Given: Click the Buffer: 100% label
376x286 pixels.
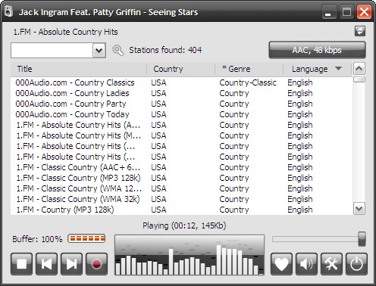Looking at the screenshot, I should click(x=37, y=239).
